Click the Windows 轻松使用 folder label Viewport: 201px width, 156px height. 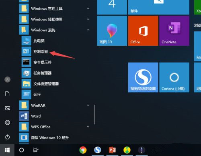47,19
